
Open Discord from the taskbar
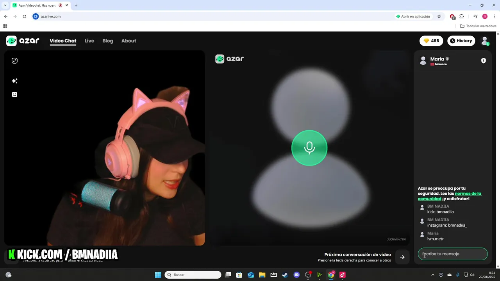click(296, 275)
